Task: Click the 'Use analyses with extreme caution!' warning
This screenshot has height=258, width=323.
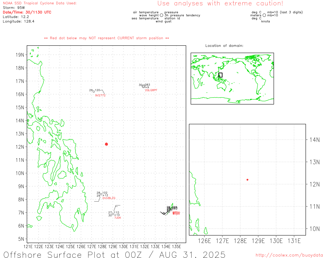Action: pyautogui.click(x=220, y=4)
